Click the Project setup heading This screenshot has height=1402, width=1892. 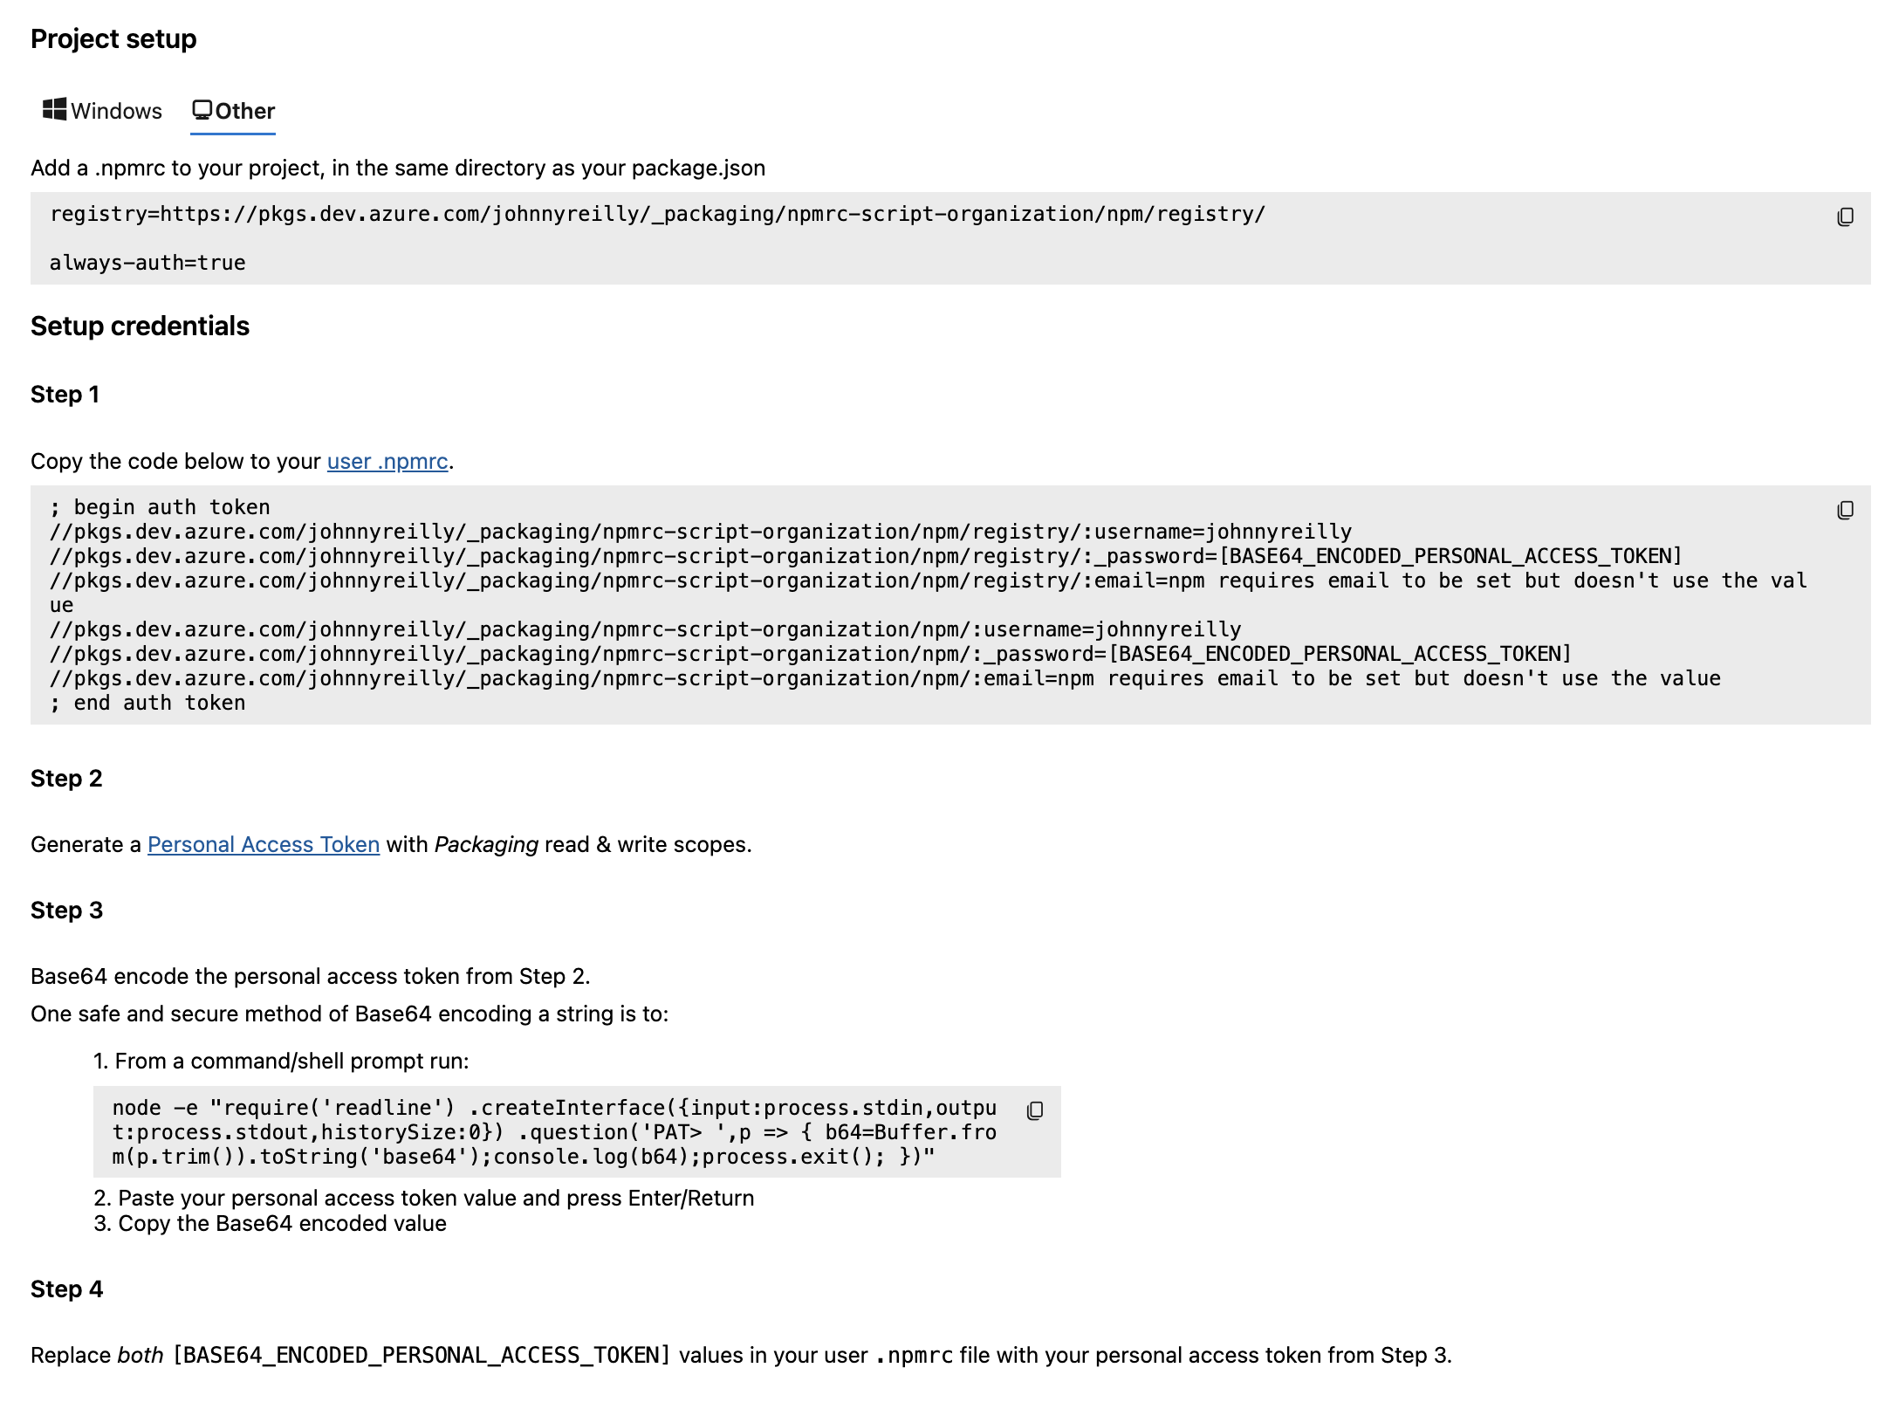click(113, 39)
